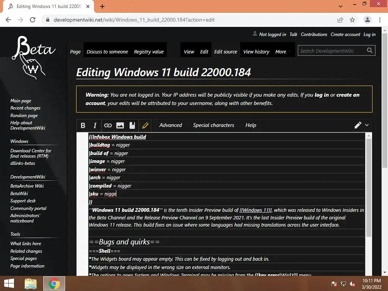This screenshot has height=291, width=388.
Task: Open the switch editor pencil dropdown
Action: click(x=362, y=125)
